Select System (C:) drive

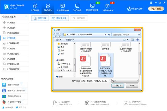tap(64, 64)
